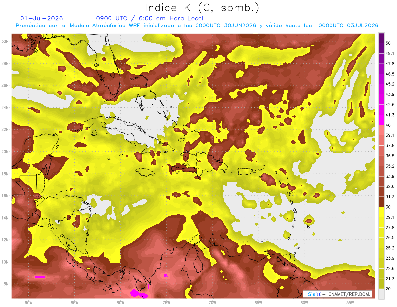Click the 30N latitude label
Image resolution: width=397 pixels, height=307 pixels.
coord(6,41)
